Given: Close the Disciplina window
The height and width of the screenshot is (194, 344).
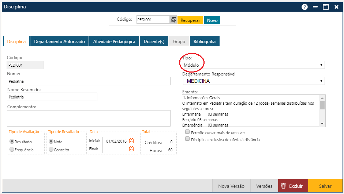Looking at the screenshot, I should coord(336,7).
